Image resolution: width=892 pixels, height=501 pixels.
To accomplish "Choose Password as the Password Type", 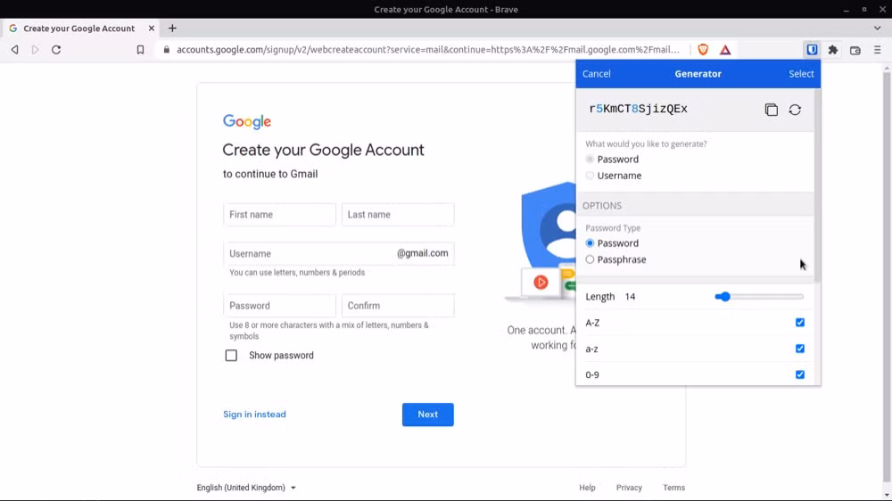I will (x=590, y=243).
